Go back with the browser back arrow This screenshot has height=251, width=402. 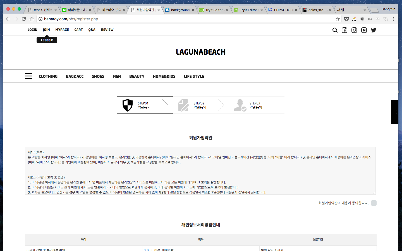(8, 19)
